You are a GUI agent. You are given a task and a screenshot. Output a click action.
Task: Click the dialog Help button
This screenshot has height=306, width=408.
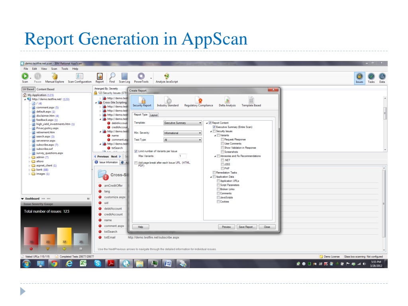[141, 227]
